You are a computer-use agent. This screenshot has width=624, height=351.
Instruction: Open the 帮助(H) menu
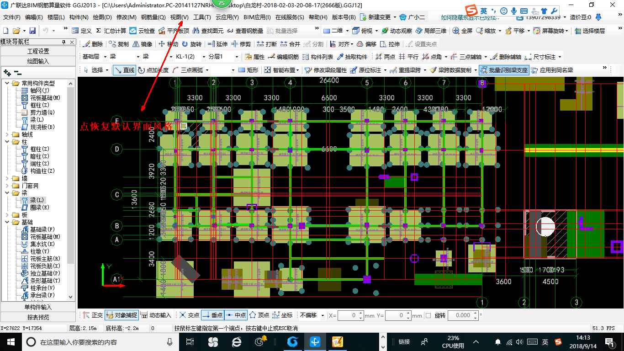(x=318, y=17)
